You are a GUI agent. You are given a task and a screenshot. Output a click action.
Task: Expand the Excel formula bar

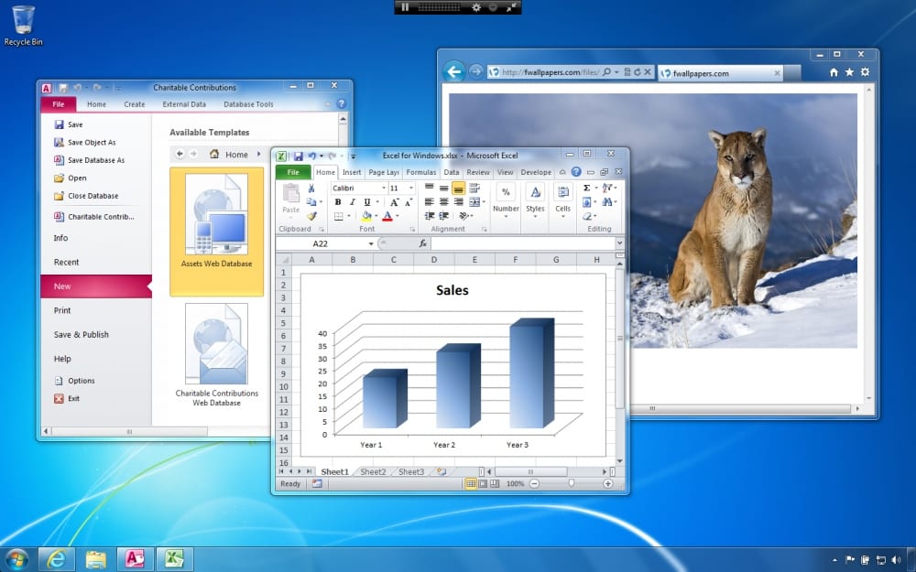pyautogui.click(x=619, y=243)
